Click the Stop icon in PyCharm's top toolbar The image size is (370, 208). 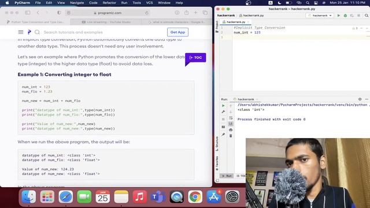coord(358,16)
